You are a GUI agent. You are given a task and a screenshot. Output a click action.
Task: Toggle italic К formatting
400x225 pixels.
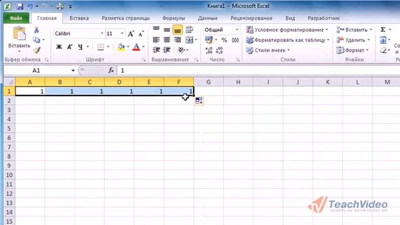[69, 47]
